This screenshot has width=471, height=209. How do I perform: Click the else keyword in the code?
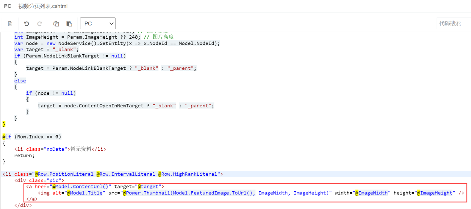coord(20,81)
